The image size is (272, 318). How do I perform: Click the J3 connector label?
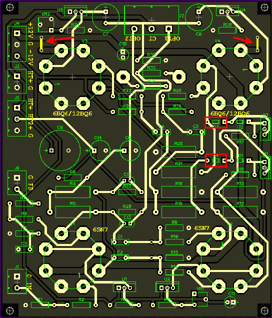click(17, 66)
